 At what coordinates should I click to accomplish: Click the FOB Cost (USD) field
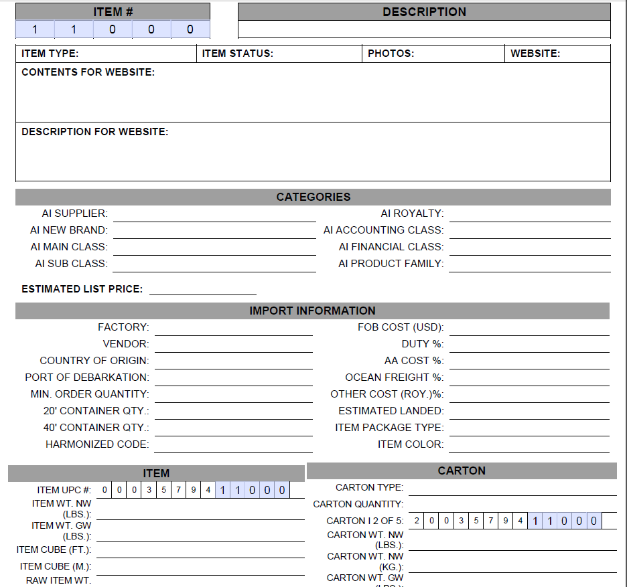click(x=529, y=328)
